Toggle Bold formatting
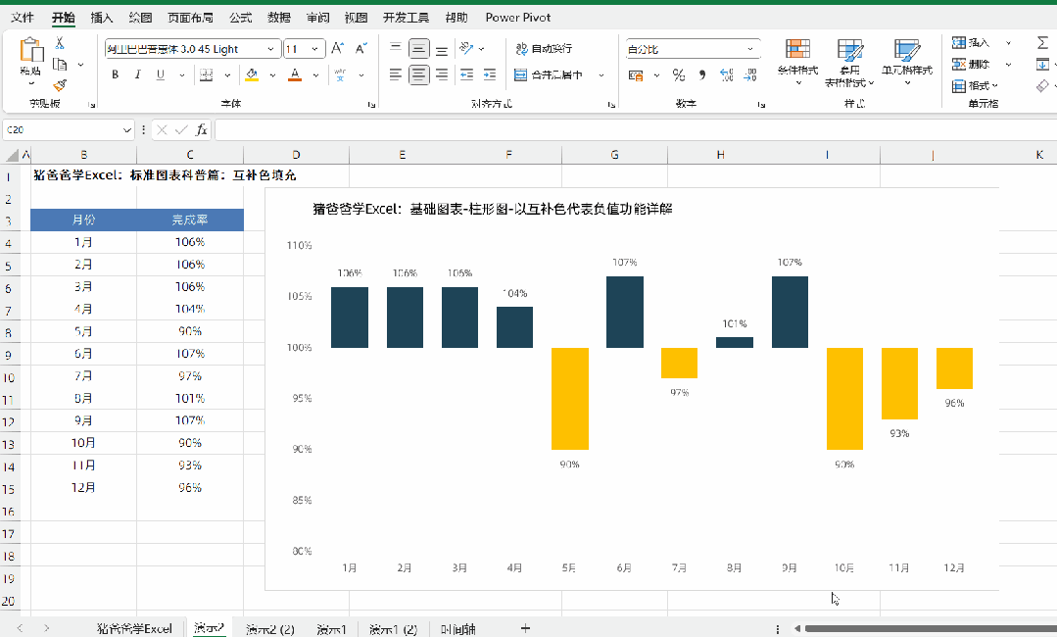Image resolution: width=1057 pixels, height=637 pixels. (x=116, y=74)
